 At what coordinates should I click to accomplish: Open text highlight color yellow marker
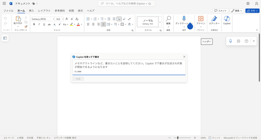point(71,24)
